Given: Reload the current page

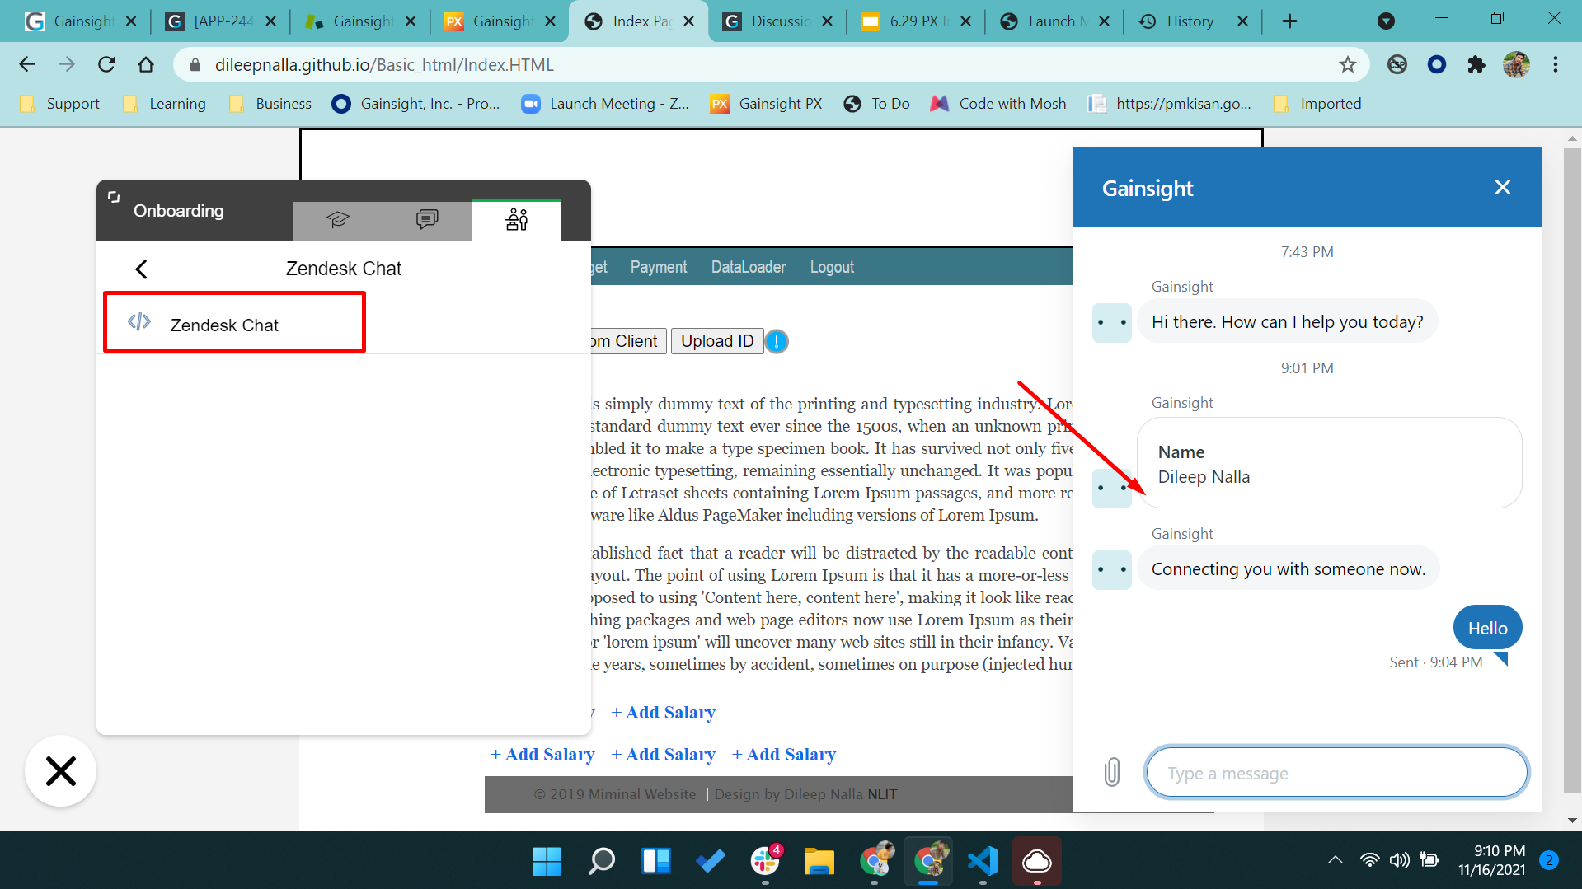Looking at the screenshot, I should click(106, 64).
